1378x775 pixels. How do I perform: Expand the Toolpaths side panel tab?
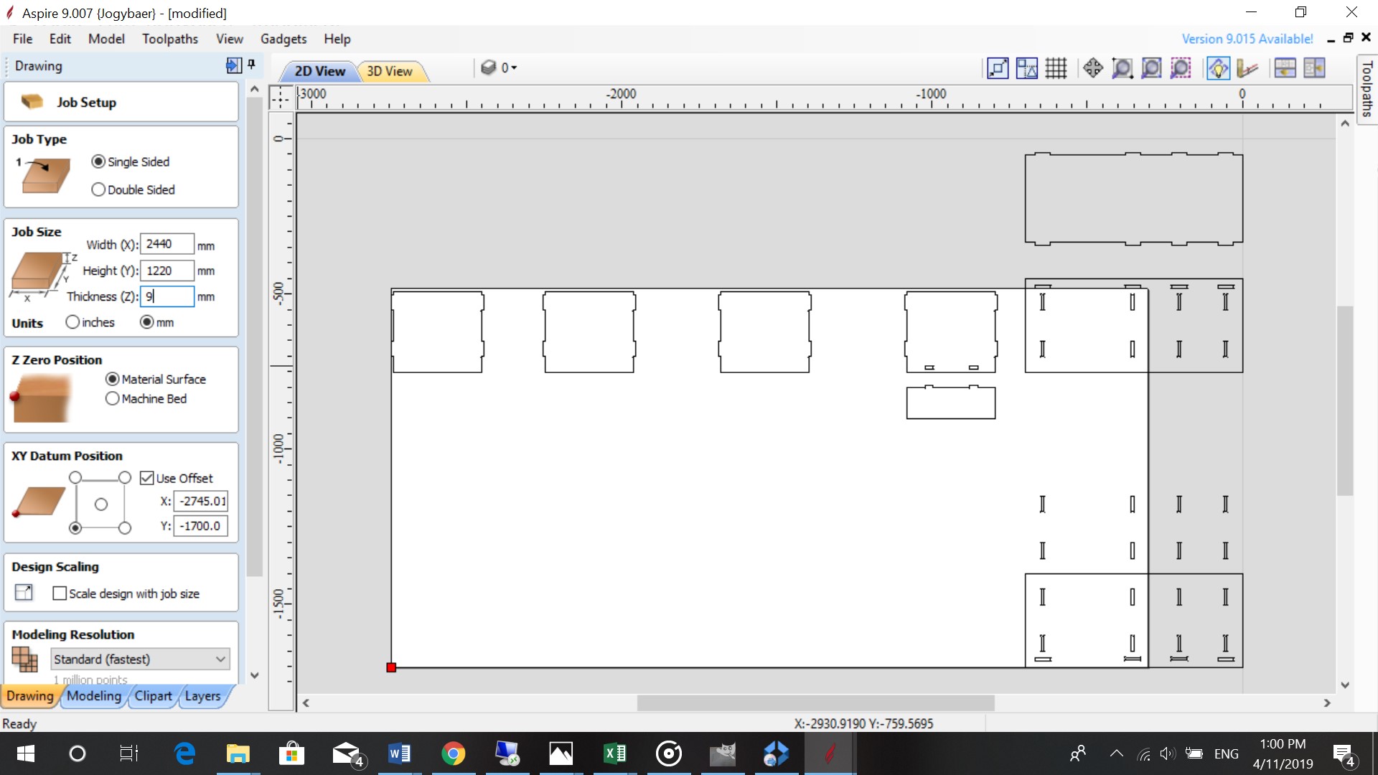pyautogui.click(x=1367, y=90)
